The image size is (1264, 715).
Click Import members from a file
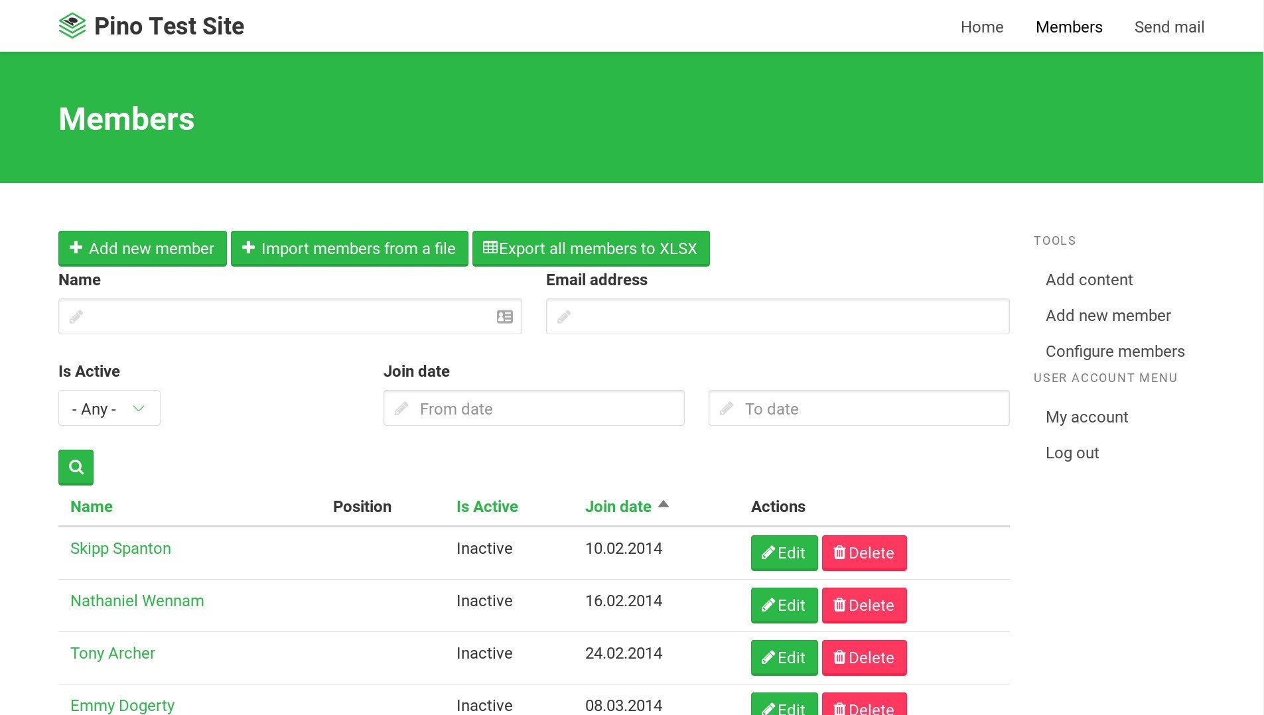tap(350, 249)
